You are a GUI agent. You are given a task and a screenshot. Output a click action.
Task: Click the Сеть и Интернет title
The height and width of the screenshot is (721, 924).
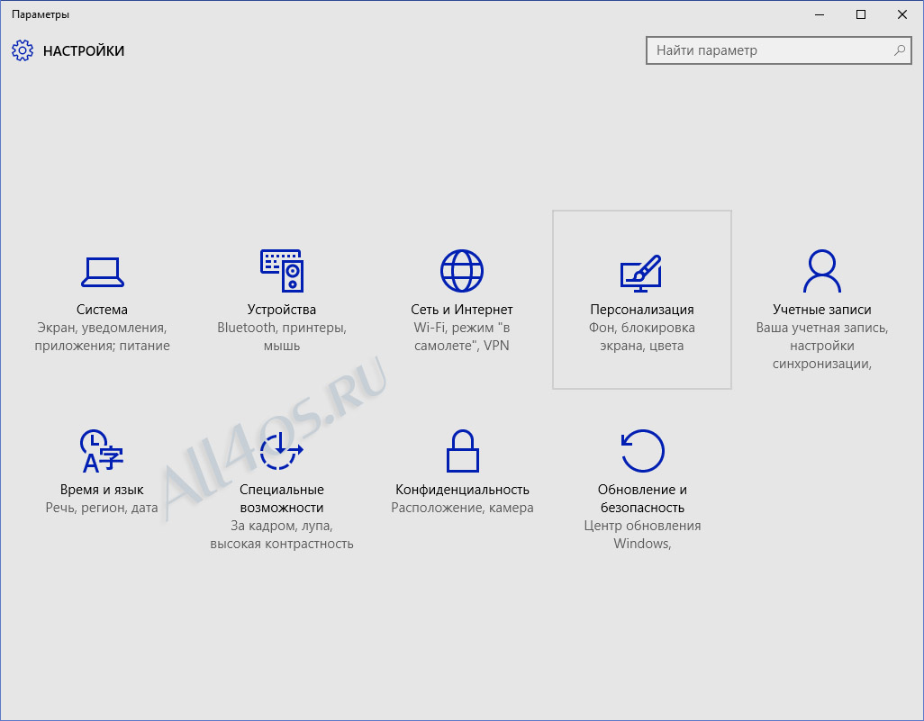click(462, 310)
